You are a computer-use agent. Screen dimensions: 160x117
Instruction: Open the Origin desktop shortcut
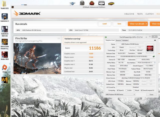[x=4, y=67]
